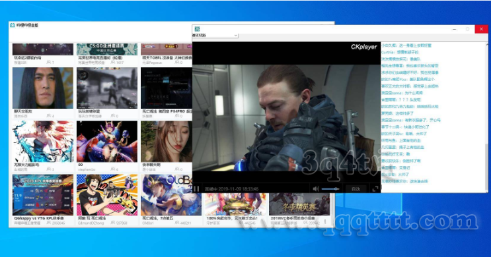Viewport: 491px width, 257px height.
Task: Click the player window's teal app icon
Action: (197, 29)
